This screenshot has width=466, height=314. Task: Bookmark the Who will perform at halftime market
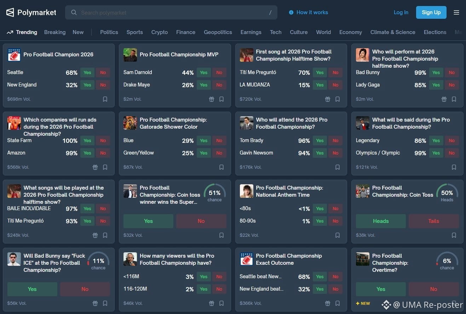click(x=454, y=99)
